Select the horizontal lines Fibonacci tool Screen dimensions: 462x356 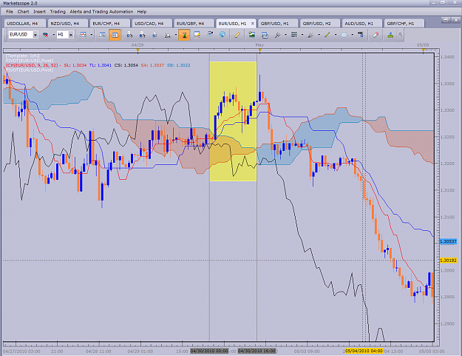pos(294,35)
